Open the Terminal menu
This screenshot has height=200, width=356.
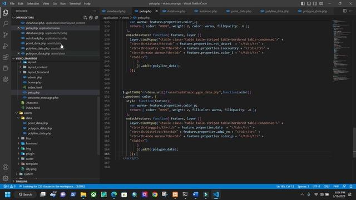tap(75, 4)
